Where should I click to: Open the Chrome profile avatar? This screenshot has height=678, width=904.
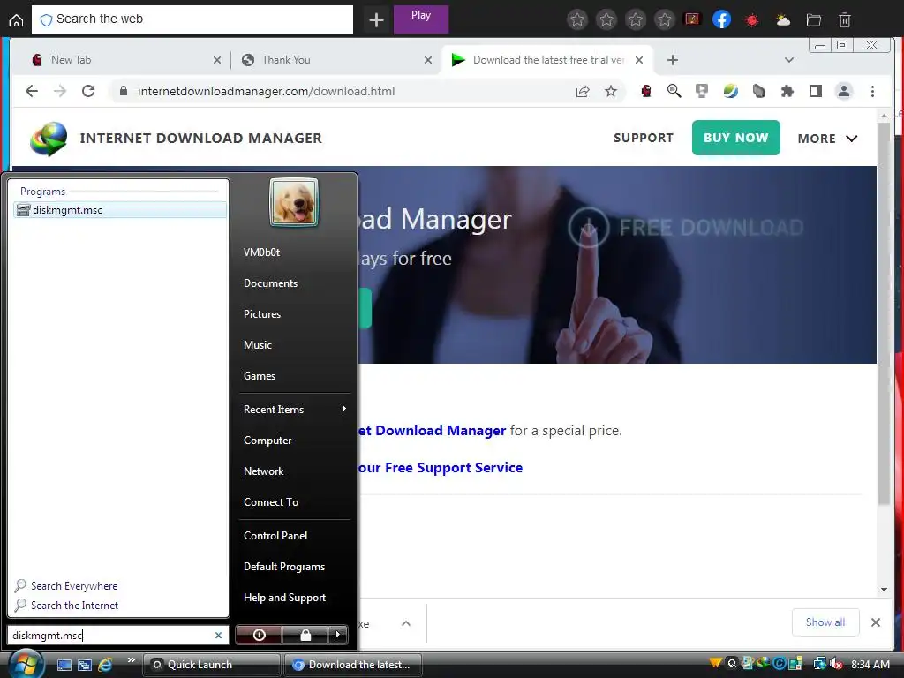[x=843, y=91]
